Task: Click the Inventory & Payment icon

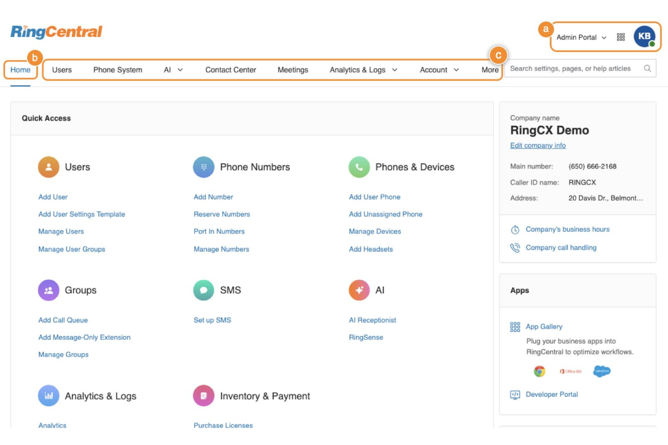Action: click(204, 396)
